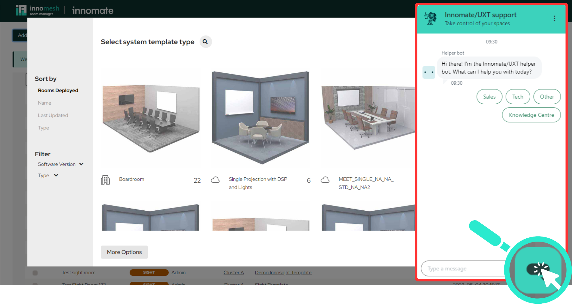Expand the Software Version filter
The image size is (572, 304).
click(60, 164)
